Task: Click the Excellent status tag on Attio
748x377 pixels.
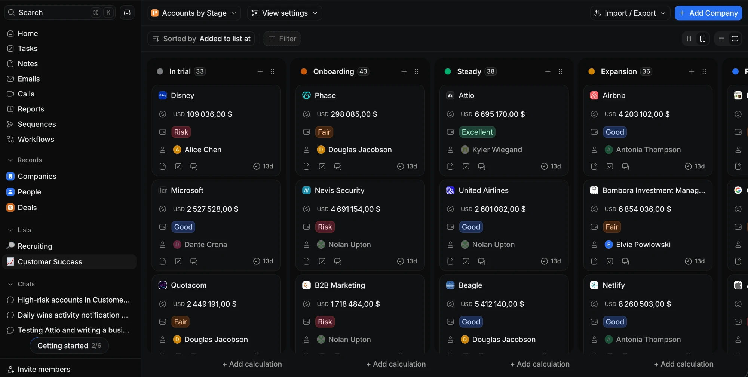Action: coord(477,132)
